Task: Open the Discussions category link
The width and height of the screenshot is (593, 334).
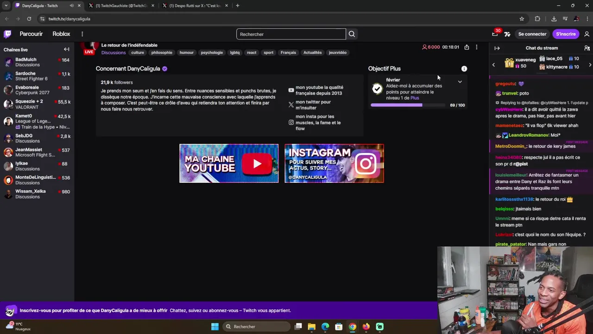Action: coord(114,52)
